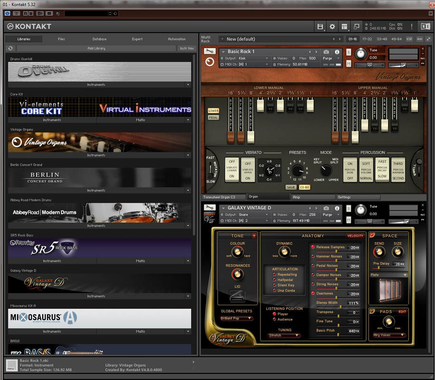The width and height of the screenshot is (435, 380).
Task: Open the organ Settings tab
Action: pyautogui.click(x=358, y=197)
